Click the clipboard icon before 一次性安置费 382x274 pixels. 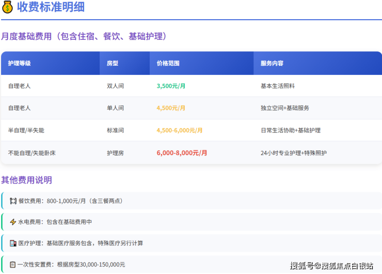tap(13, 264)
